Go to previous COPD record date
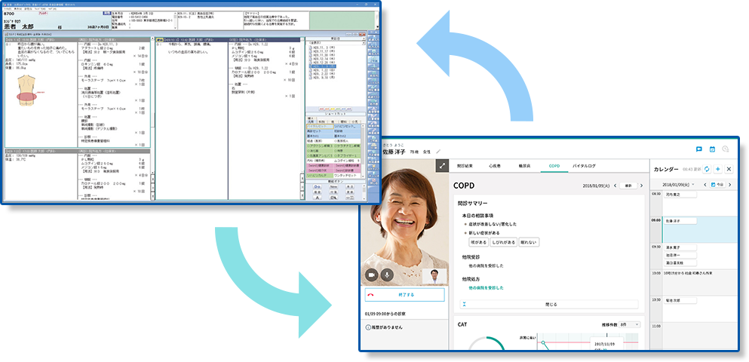 point(615,185)
